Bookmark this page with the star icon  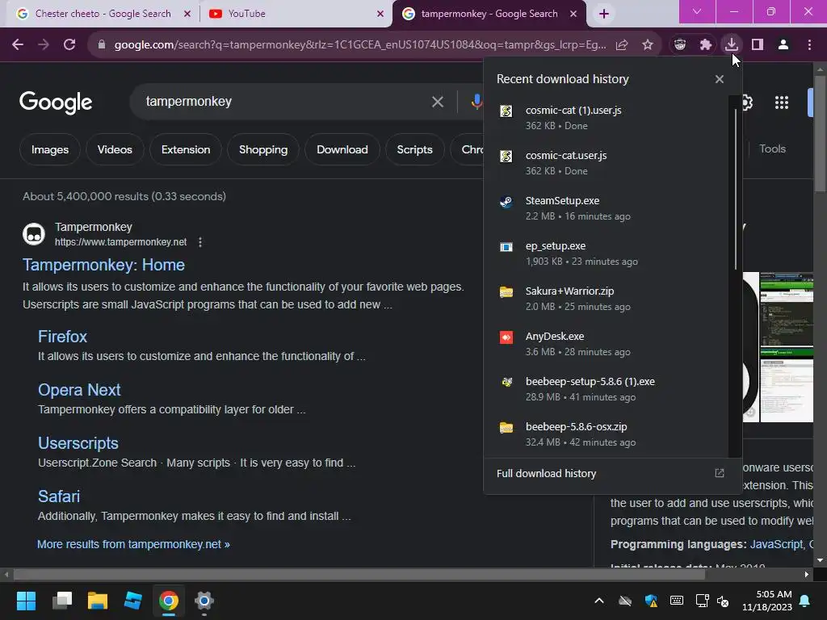coord(648,45)
